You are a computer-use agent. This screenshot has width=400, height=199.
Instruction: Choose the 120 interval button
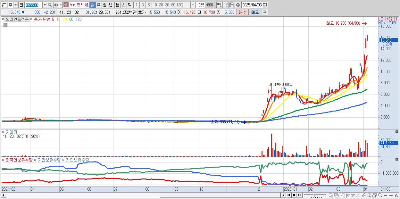click(x=179, y=5)
